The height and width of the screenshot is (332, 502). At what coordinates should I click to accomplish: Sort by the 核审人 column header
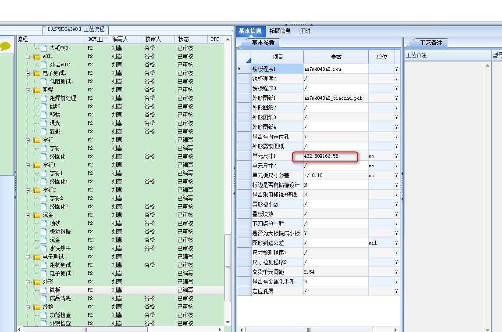(x=158, y=39)
